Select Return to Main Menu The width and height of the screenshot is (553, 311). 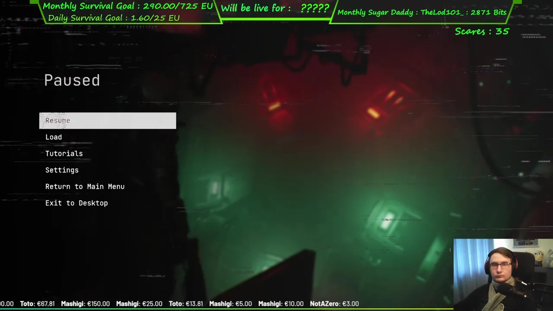(x=85, y=187)
